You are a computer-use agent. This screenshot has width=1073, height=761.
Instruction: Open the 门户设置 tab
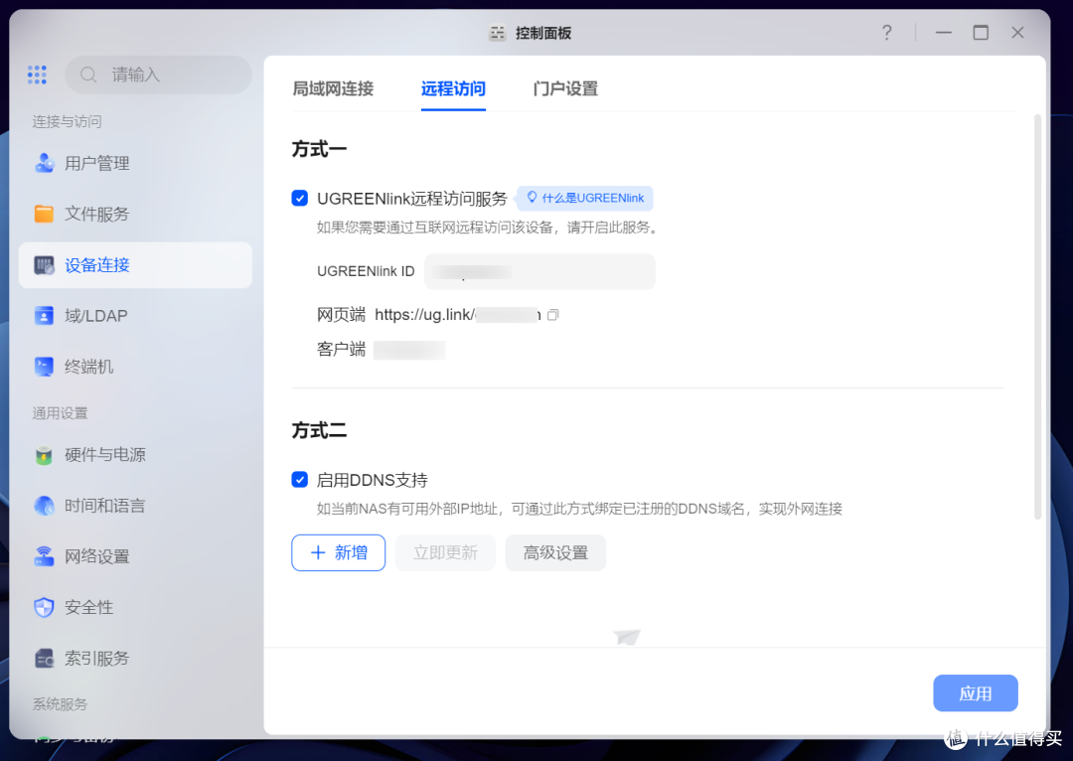pyautogui.click(x=565, y=89)
